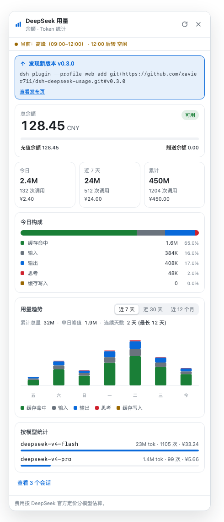Click the gray input segment of composition bar

coord(151,233)
